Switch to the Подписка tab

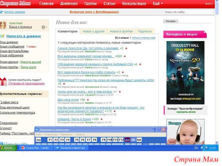point(145,31)
